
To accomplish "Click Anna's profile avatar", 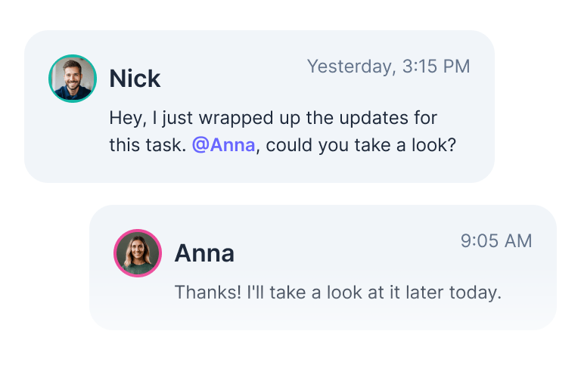I will coord(138,253).
